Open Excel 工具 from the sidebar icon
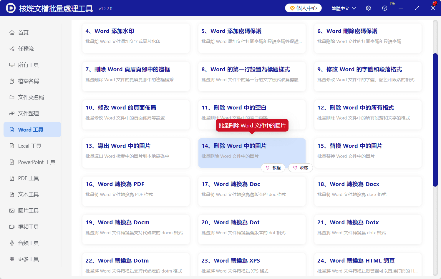Screen dimensions: 441x279 12,146
